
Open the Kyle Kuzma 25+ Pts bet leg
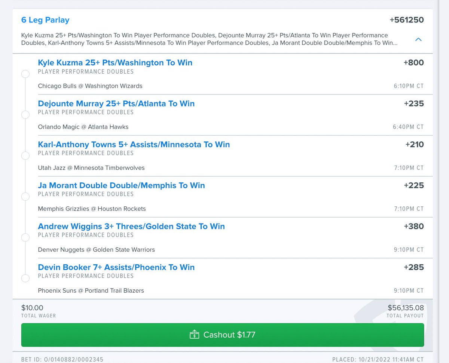(x=115, y=62)
